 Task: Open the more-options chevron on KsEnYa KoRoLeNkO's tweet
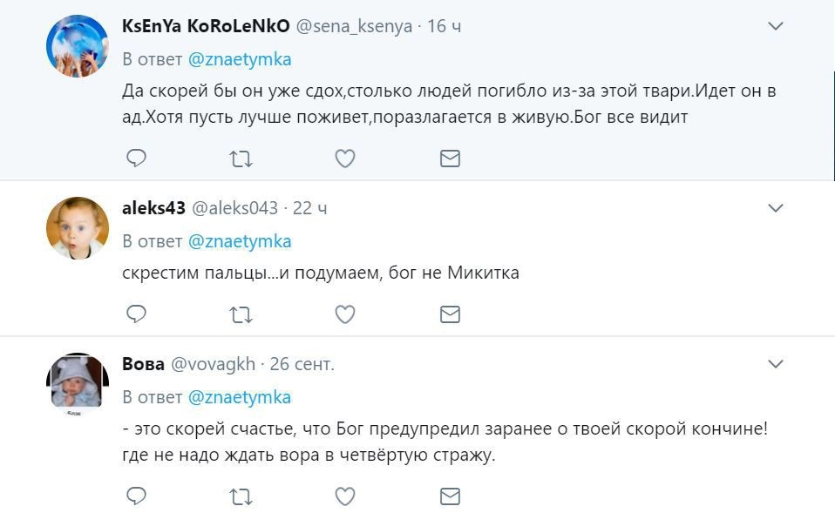point(775,27)
